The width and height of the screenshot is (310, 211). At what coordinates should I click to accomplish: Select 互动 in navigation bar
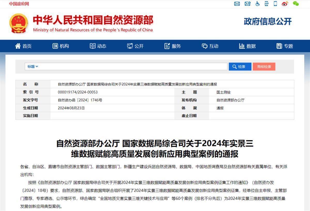(210, 46)
